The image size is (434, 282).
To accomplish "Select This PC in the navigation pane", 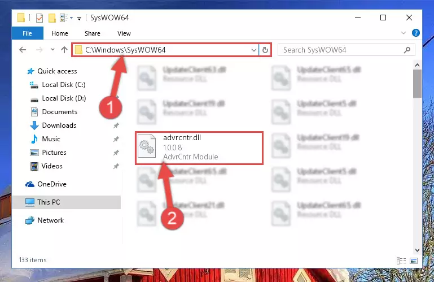I will click(67, 202).
